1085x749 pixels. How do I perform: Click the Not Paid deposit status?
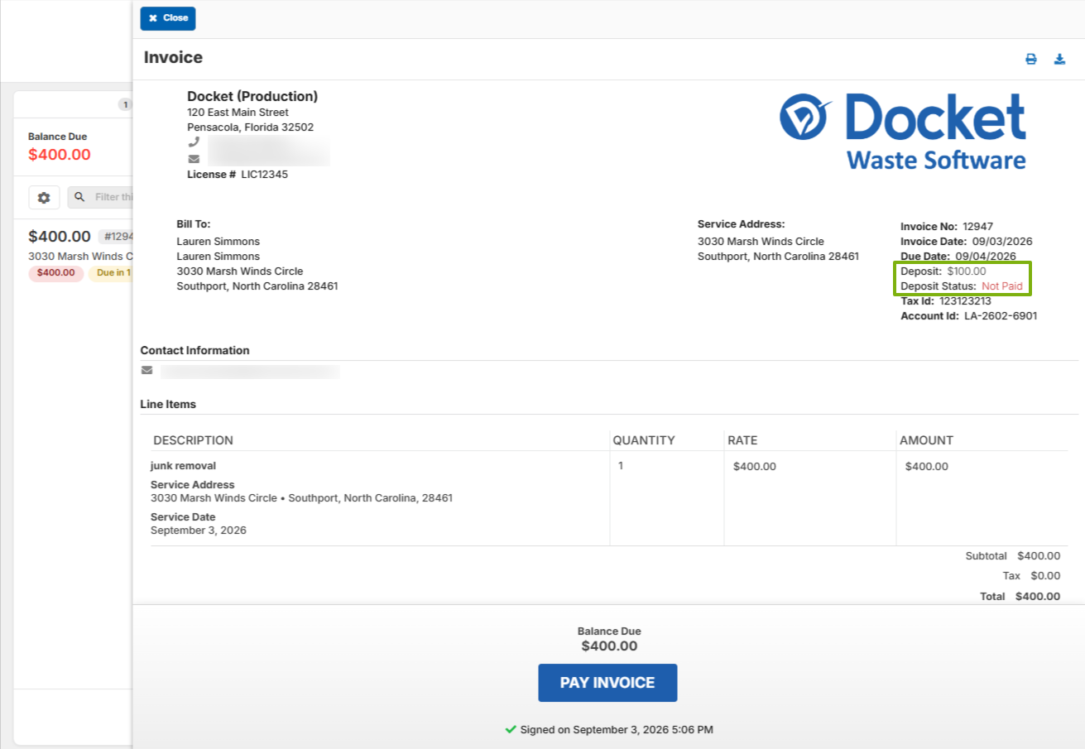click(1002, 286)
